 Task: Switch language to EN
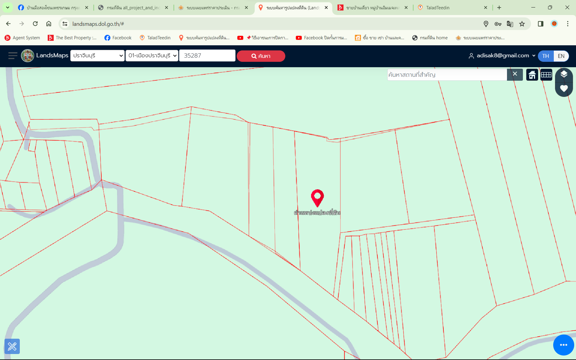pyautogui.click(x=561, y=56)
